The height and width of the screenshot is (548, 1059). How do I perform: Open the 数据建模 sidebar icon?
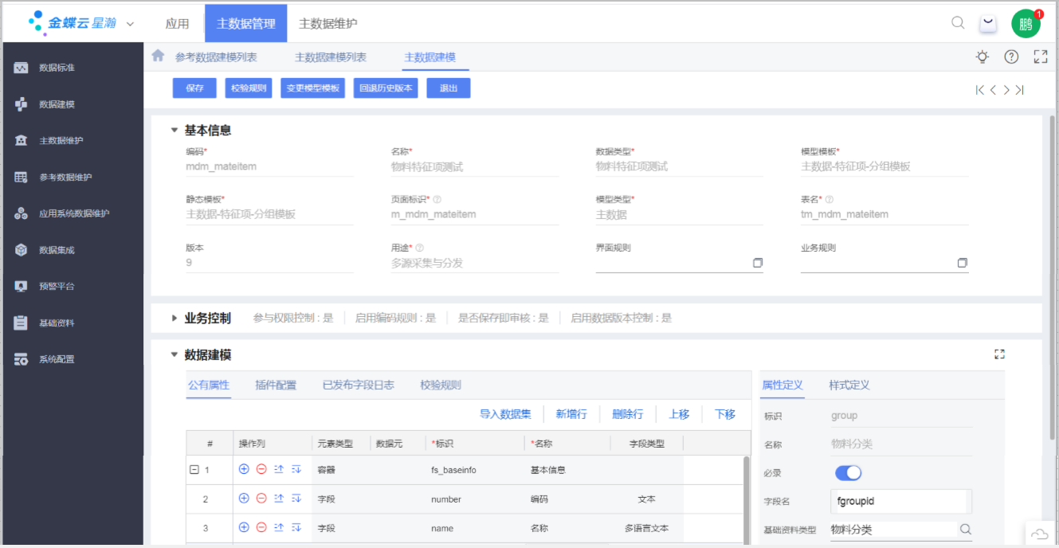pos(22,104)
